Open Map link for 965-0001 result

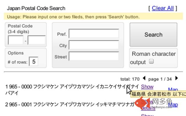click(173, 105)
